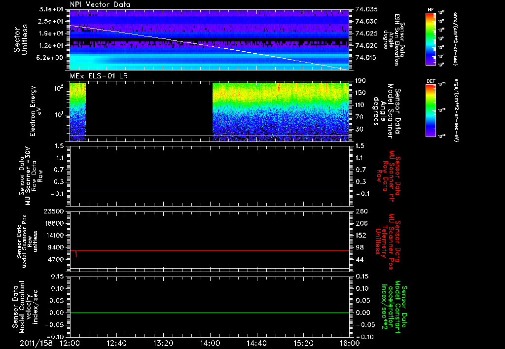Click the NF color bar legend
Screen dimensions: 505x349
point(430,39)
